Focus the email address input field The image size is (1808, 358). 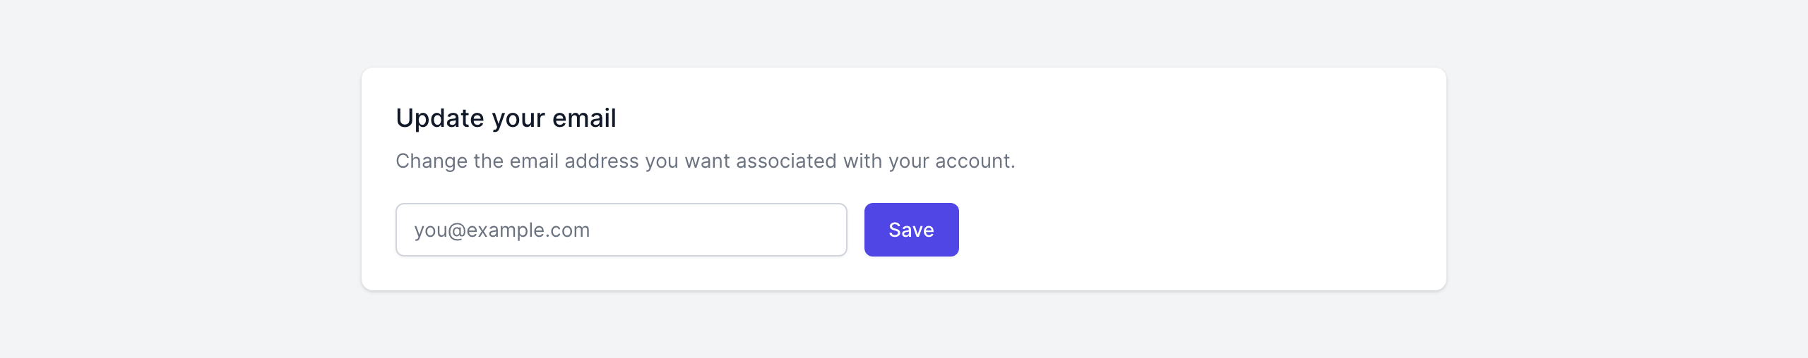[621, 230]
